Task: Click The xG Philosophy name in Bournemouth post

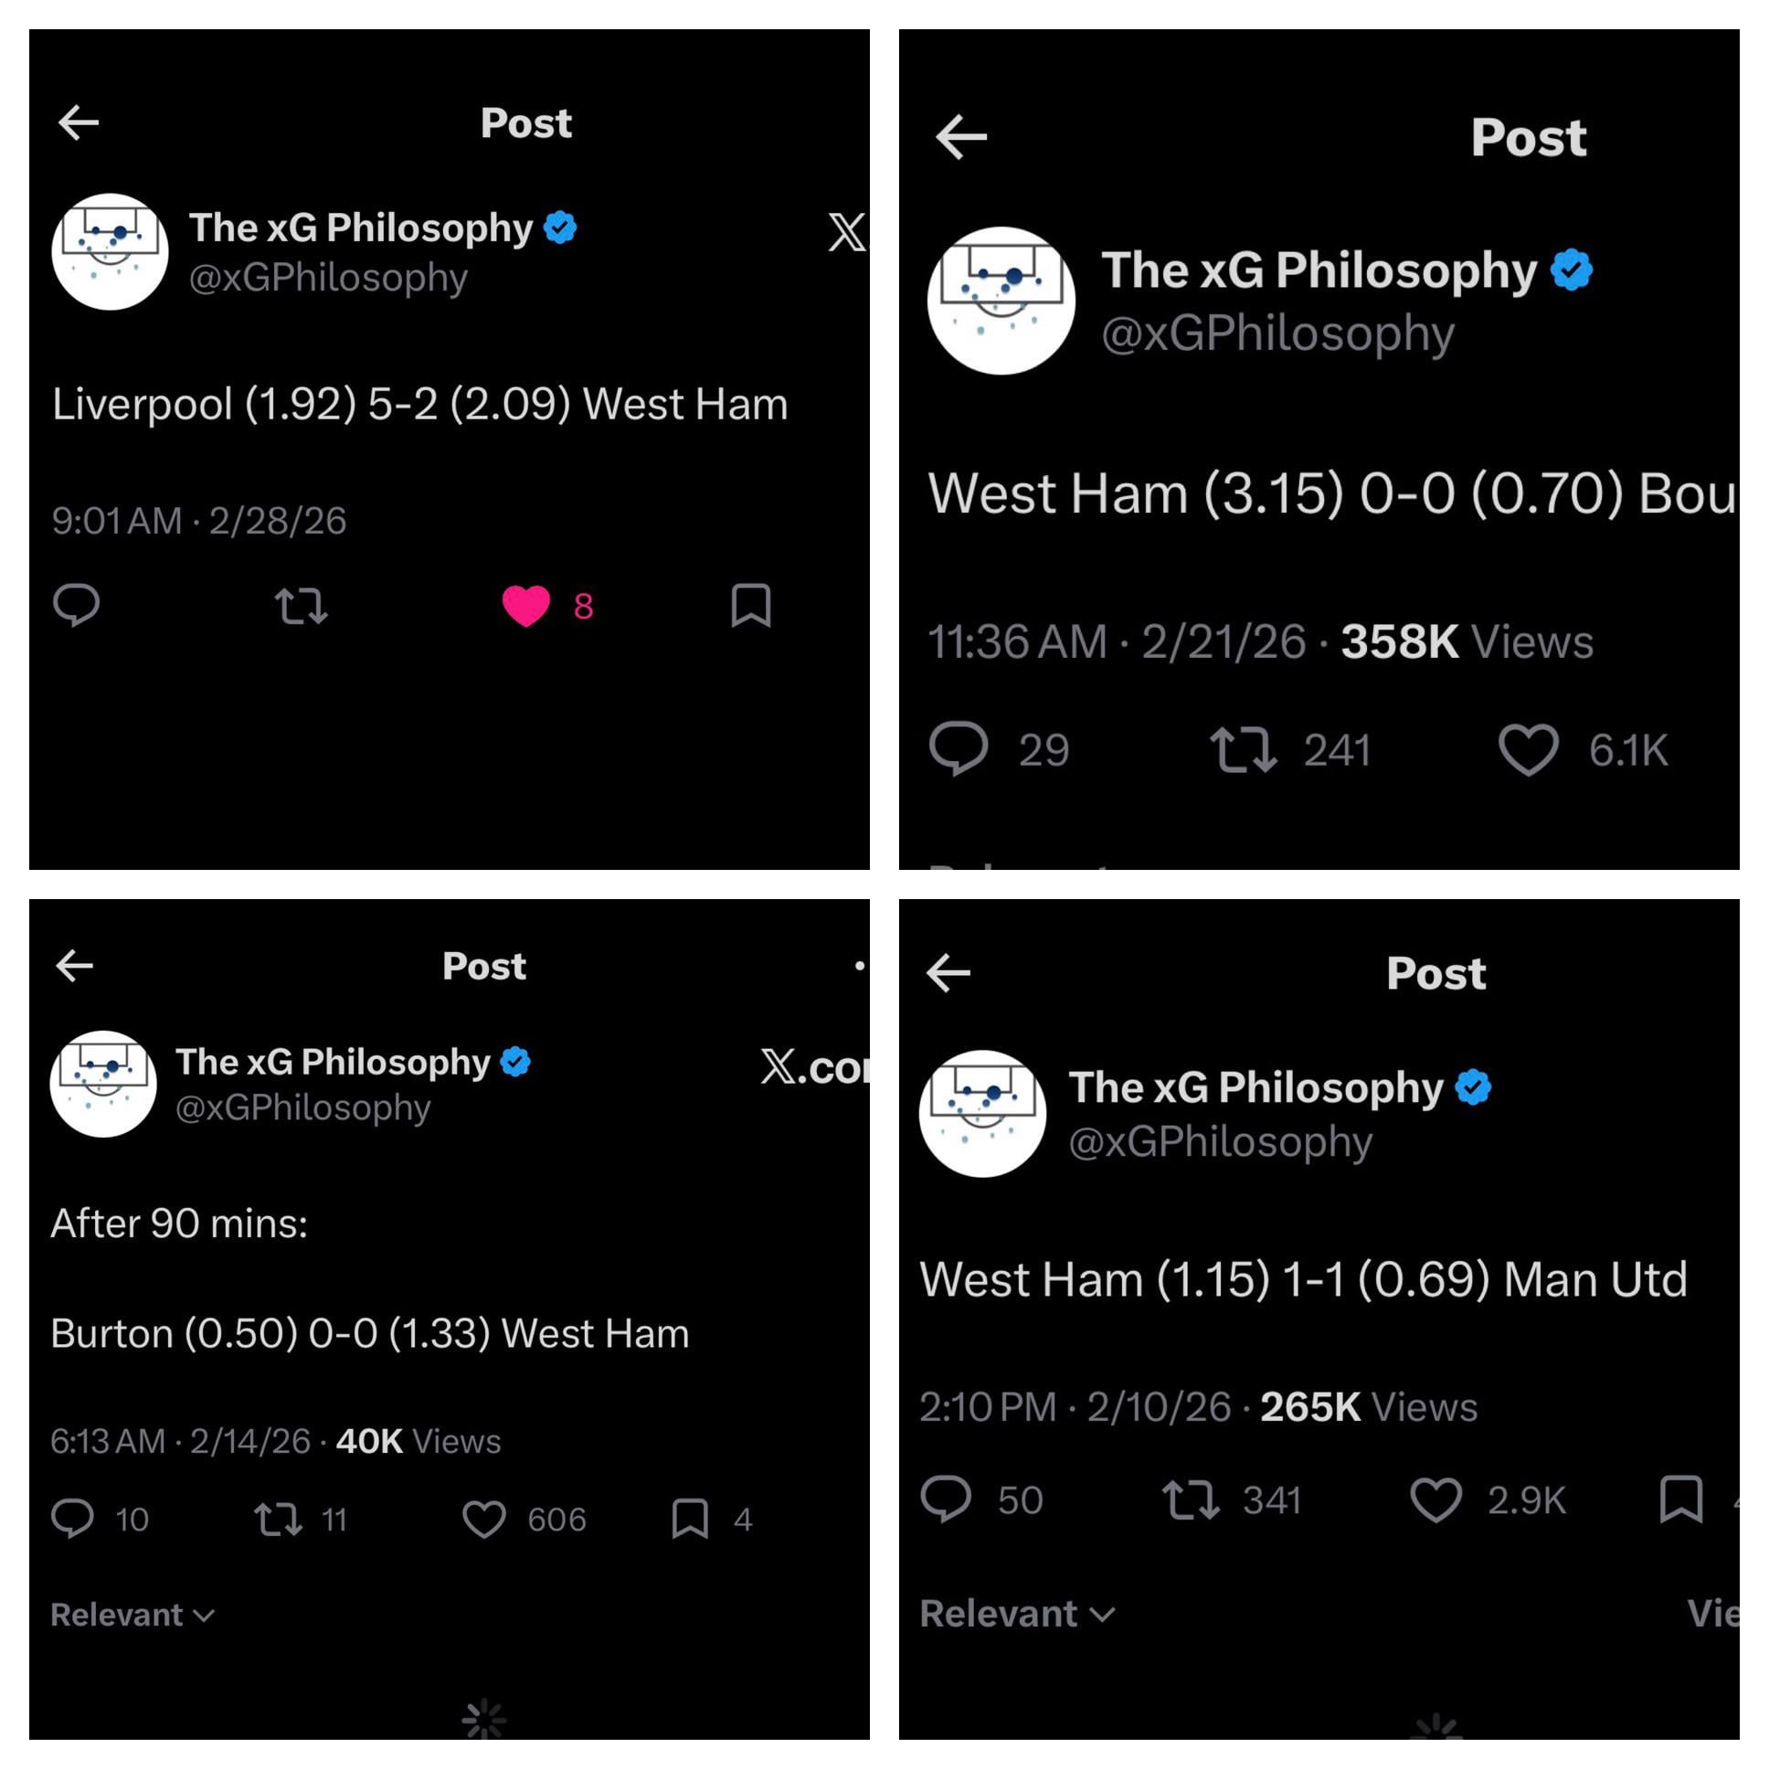Action: [x=1319, y=270]
